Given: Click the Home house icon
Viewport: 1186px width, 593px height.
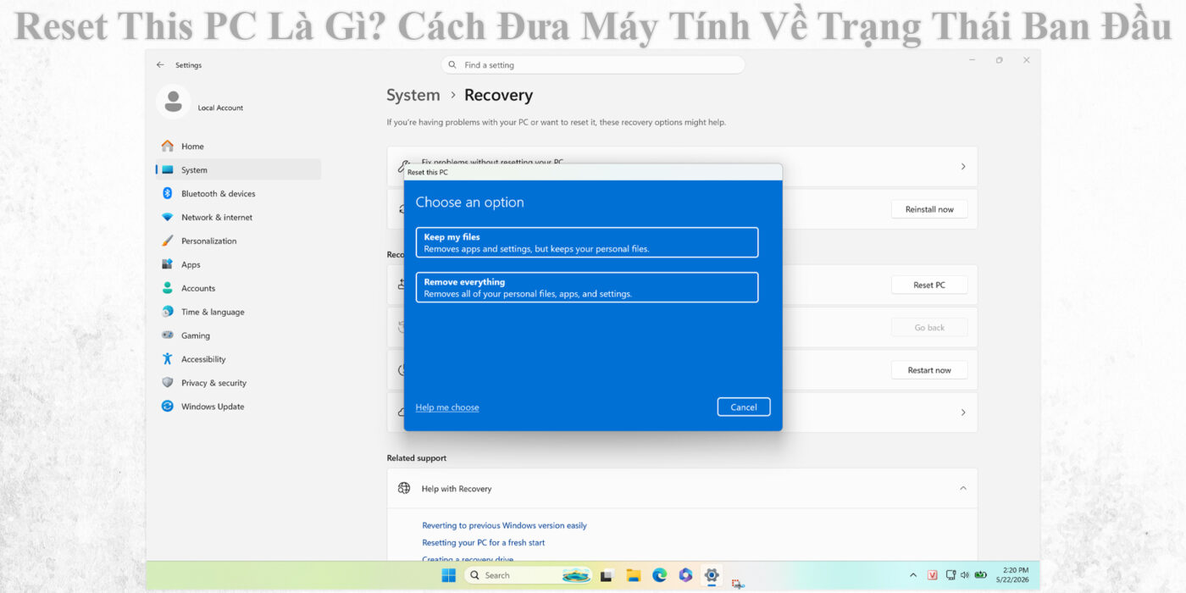Looking at the screenshot, I should click(168, 146).
